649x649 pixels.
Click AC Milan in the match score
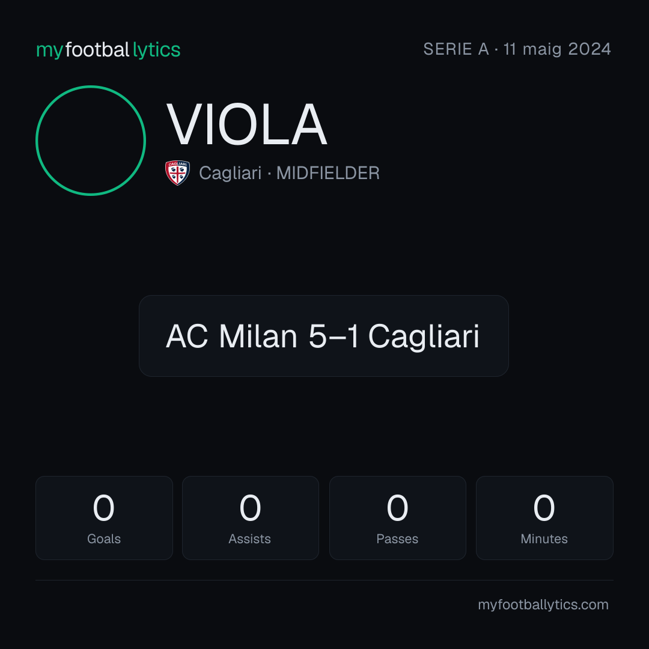click(x=232, y=336)
